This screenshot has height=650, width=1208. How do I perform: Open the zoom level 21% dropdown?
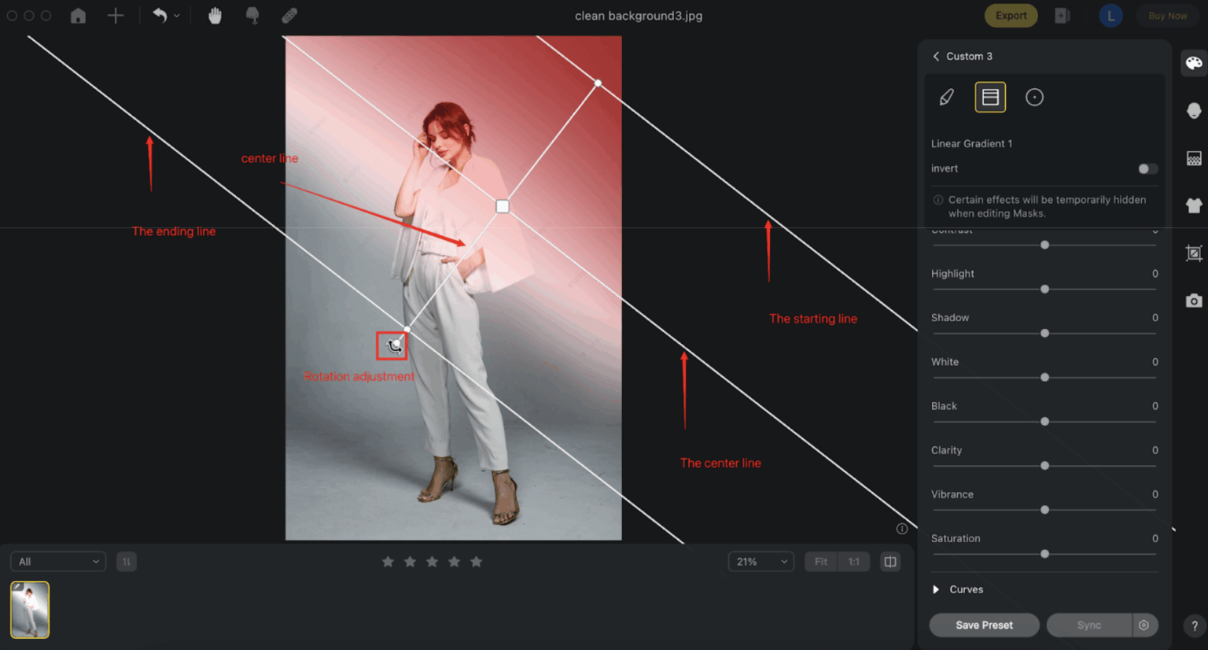[x=760, y=561]
